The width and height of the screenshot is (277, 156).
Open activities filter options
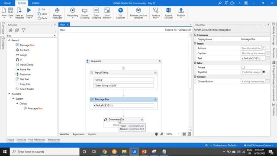tap(23, 30)
